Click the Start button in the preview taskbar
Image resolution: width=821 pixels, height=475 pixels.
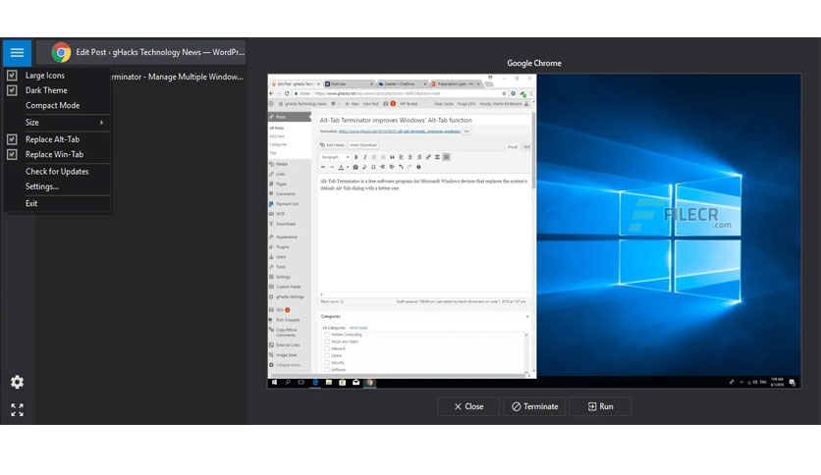click(x=274, y=383)
